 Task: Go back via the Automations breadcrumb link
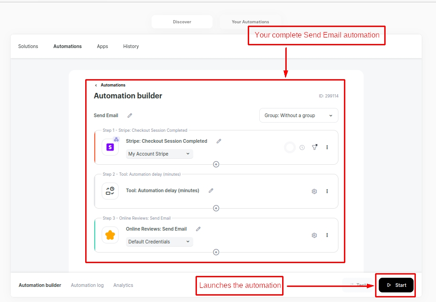point(113,85)
